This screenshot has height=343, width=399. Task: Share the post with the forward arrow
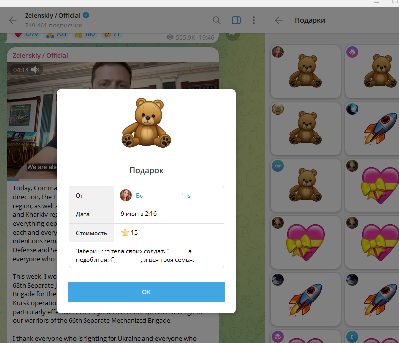(x=232, y=36)
